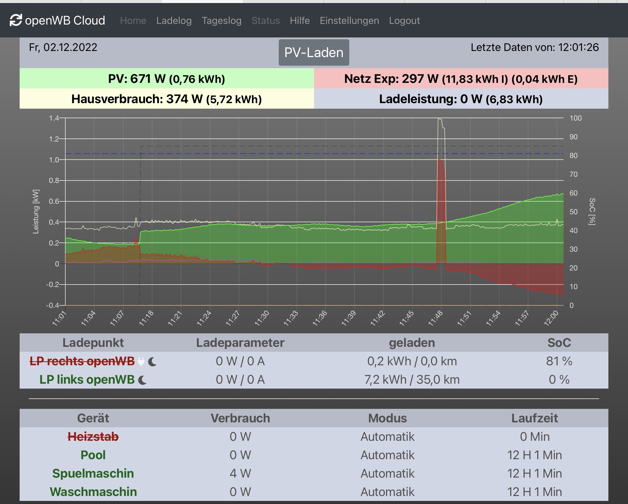The image size is (628, 504).
Task: Open the Hilfe page
Action: (x=300, y=21)
